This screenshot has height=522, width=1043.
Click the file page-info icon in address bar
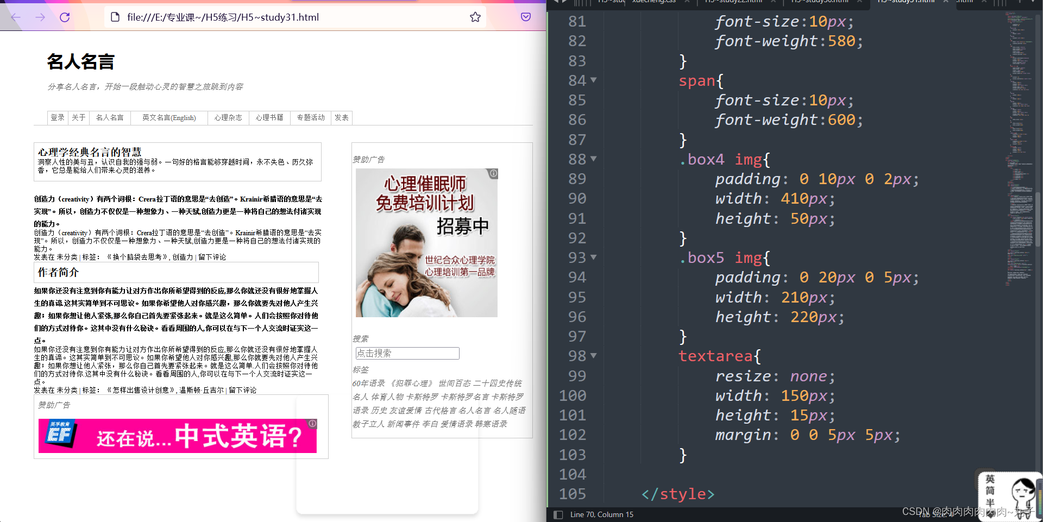(115, 17)
